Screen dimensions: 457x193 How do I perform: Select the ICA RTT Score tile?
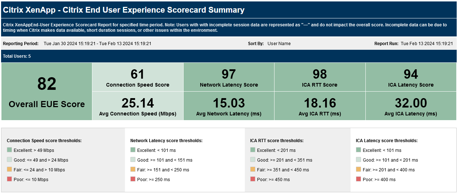(x=320, y=77)
